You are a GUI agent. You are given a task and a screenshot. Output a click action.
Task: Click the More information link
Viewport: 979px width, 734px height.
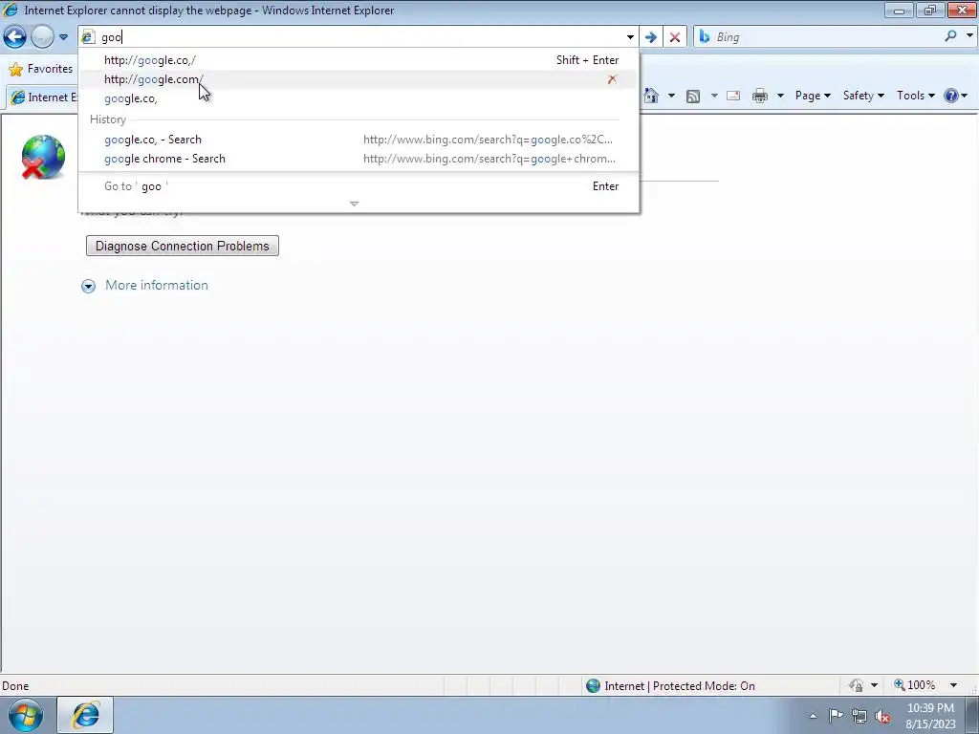[157, 285]
